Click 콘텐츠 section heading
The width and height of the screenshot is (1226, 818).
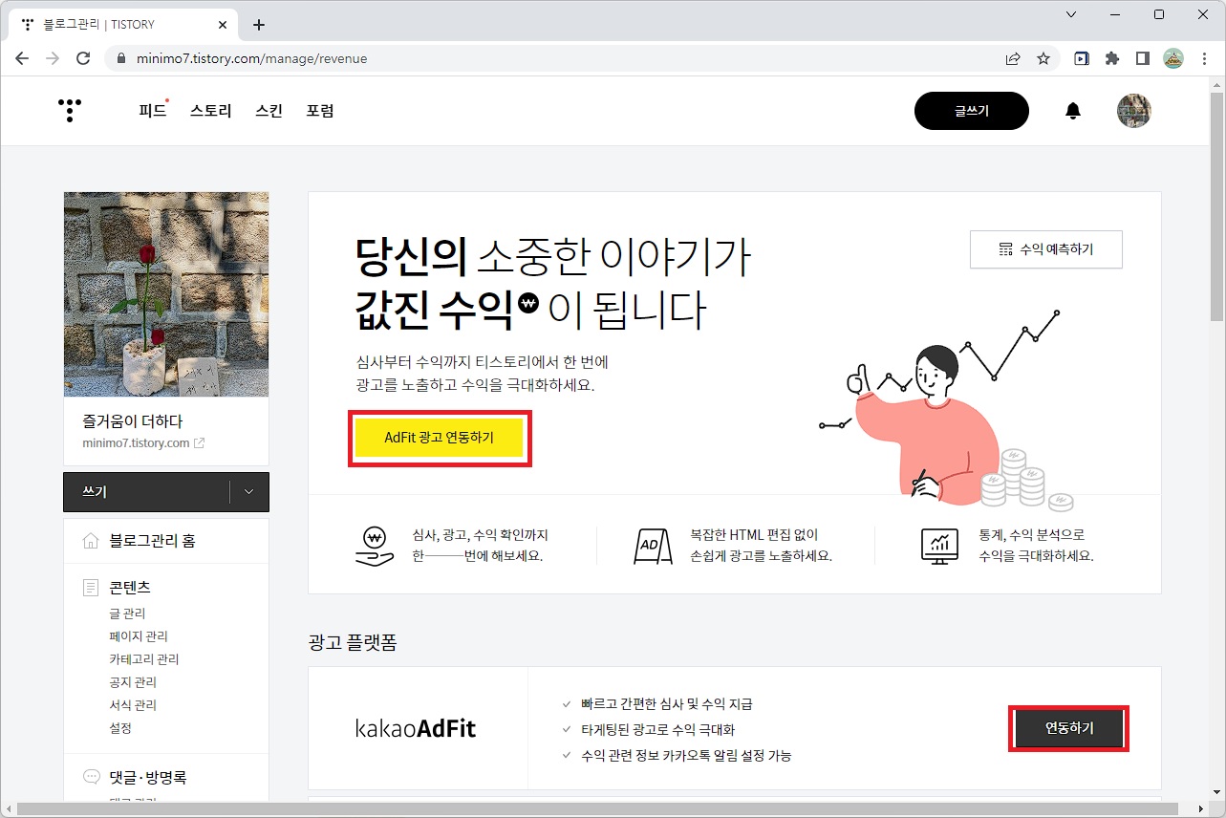pyautogui.click(x=130, y=587)
